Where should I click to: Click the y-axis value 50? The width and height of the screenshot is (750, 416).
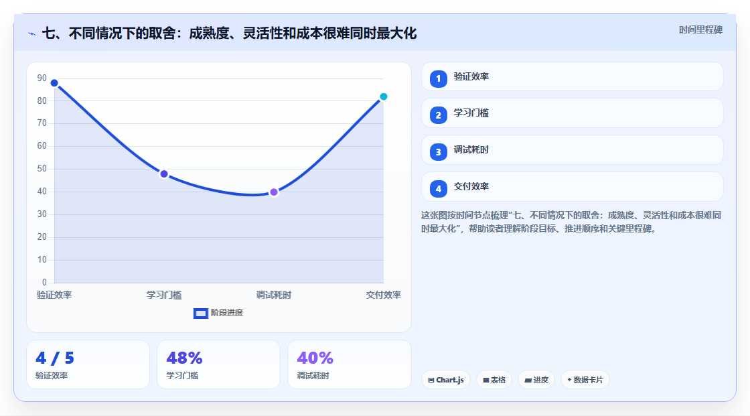click(42, 169)
